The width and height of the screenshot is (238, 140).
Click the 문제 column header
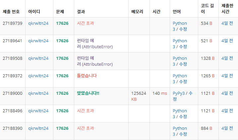[x=60, y=12]
